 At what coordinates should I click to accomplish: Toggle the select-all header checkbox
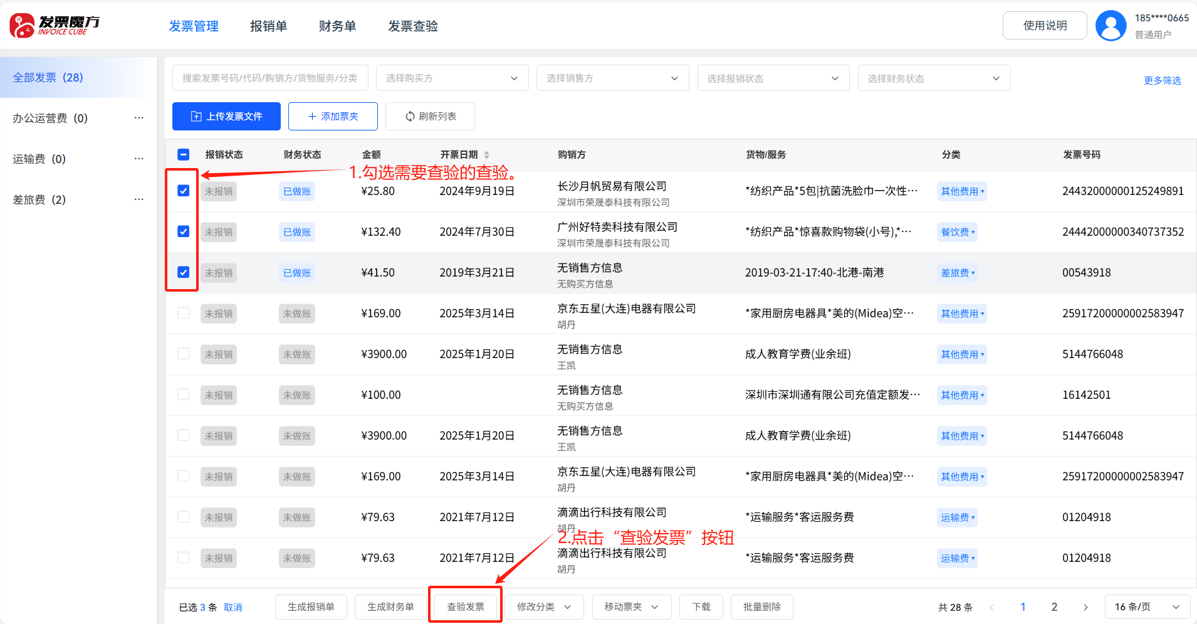(183, 154)
